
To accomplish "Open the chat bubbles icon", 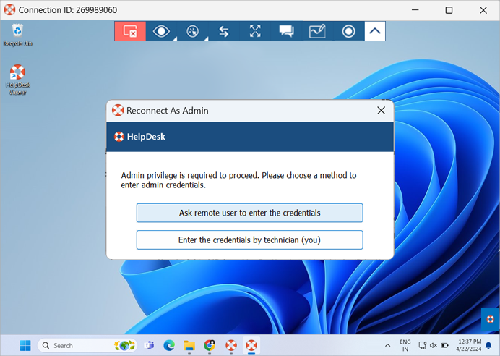I will point(286,31).
